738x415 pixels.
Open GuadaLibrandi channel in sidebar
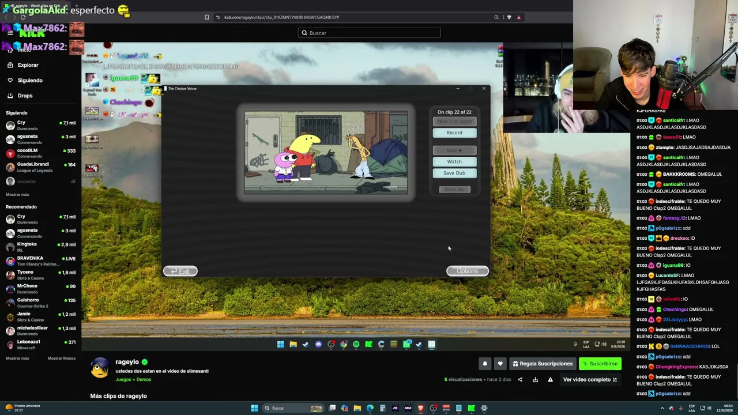40,167
